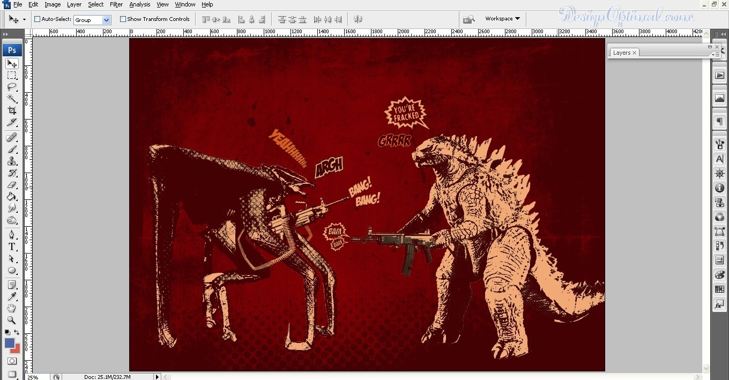Open the Filter menu
729x380 pixels.
point(116,4)
